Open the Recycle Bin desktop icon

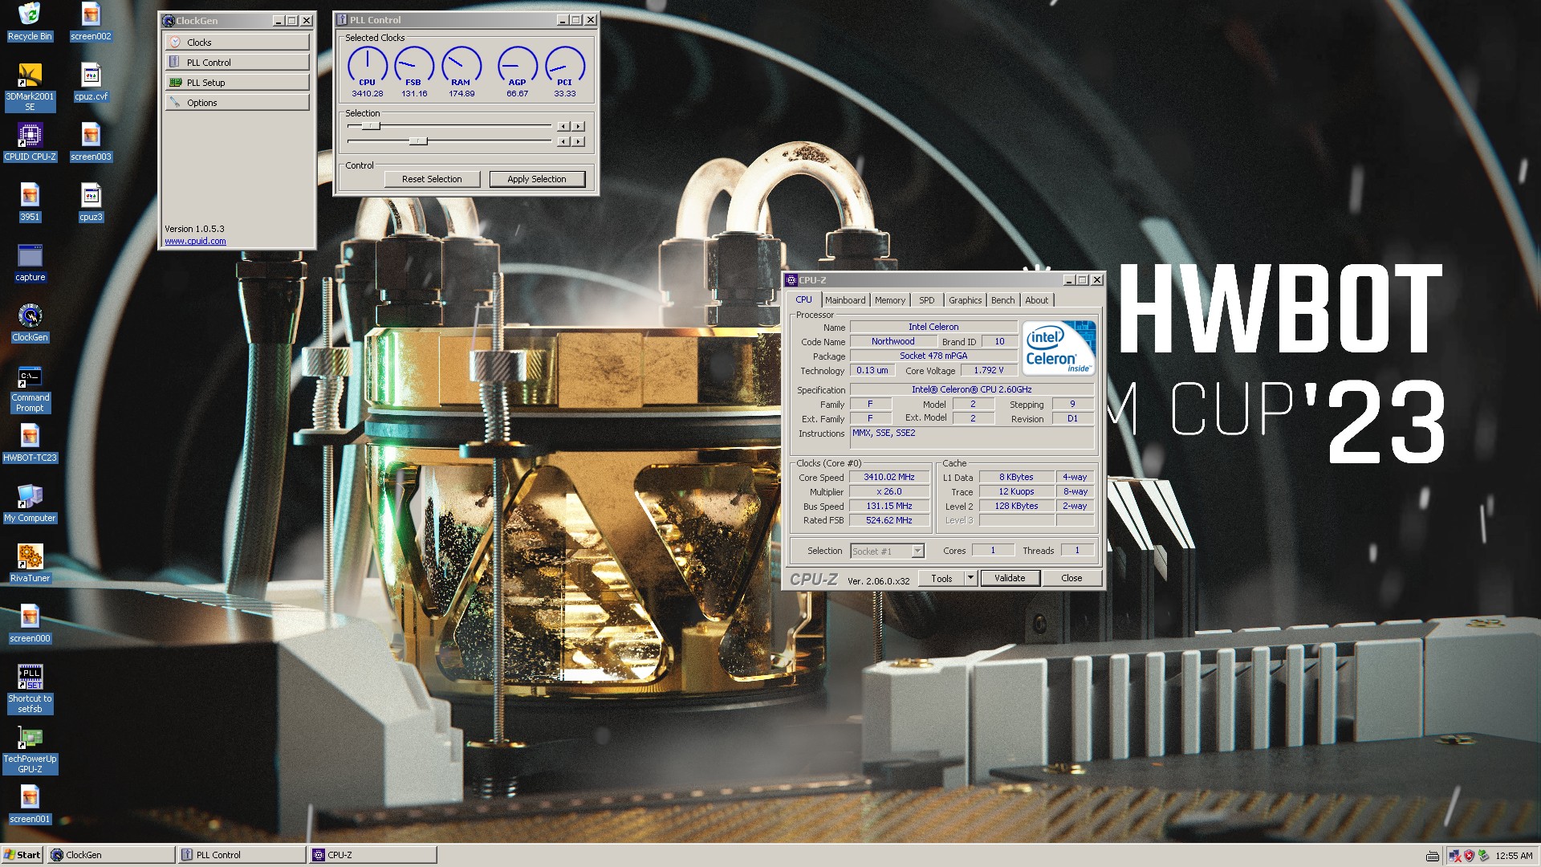[x=30, y=22]
